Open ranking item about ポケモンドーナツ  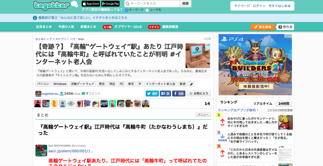click(252, 122)
